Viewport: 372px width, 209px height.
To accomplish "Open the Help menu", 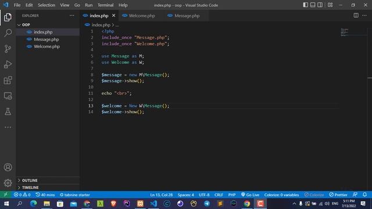I will coord(123,5).
